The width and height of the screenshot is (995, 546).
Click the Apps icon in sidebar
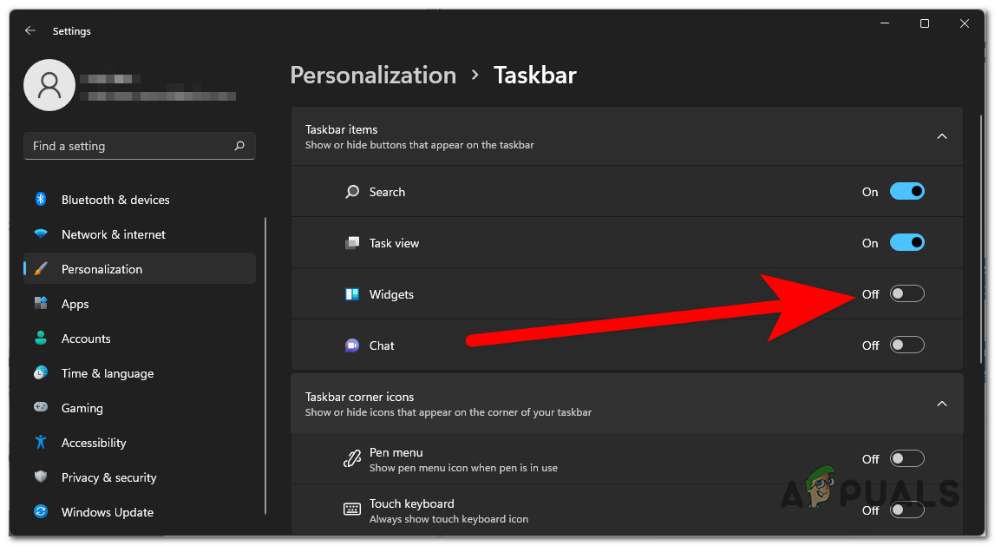41,304
